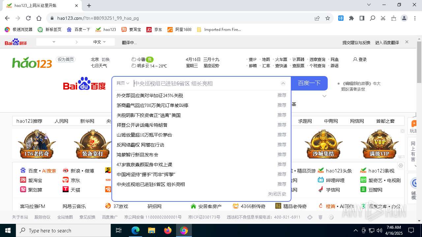This screenshot has height=237, width=422.
Task: Open 沙城集结 game banner
Action: [x=324, y=144]
